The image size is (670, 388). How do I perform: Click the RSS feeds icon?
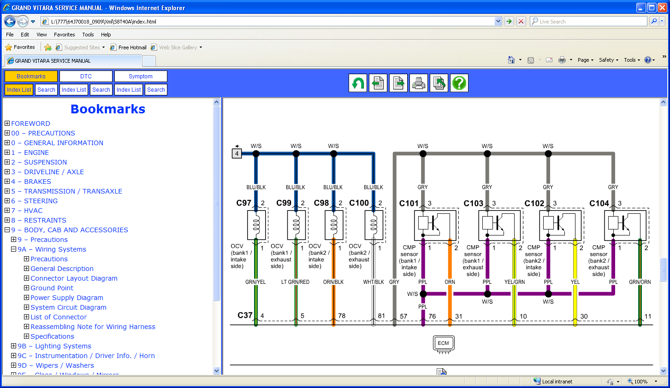531,60
